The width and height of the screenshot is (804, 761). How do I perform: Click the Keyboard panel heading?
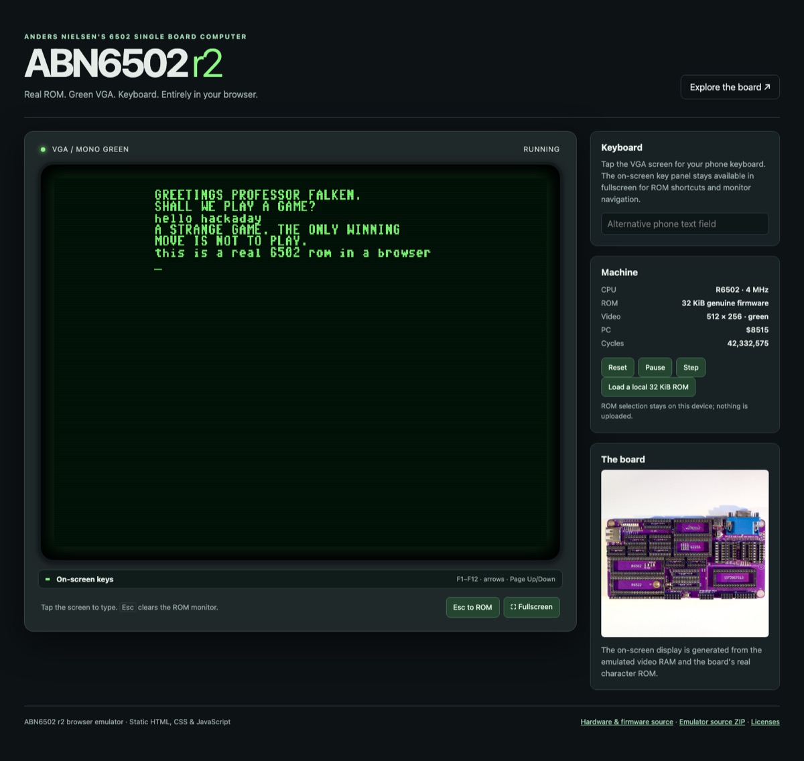[621, 147]
